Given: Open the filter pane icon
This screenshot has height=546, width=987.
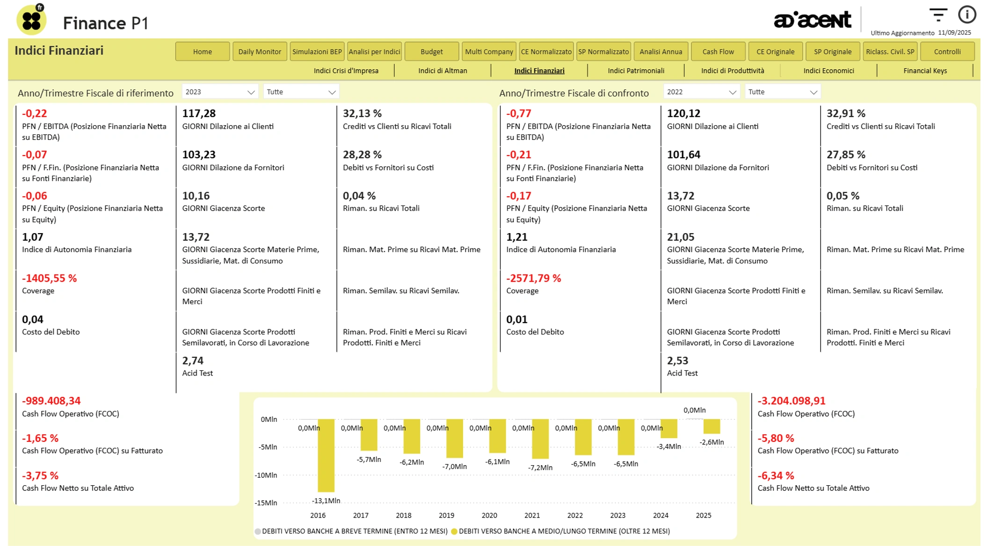Looking at the screenshot, I should click(937, 15).
